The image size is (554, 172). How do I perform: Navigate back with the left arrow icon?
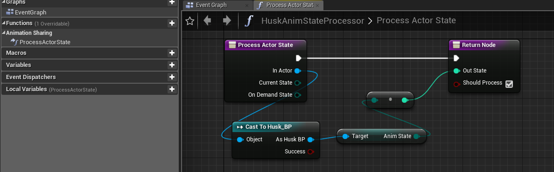click(x=207, y=21)
